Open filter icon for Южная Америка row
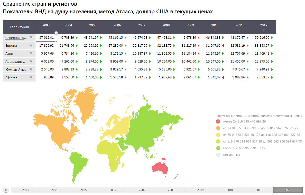 [31, 69]
